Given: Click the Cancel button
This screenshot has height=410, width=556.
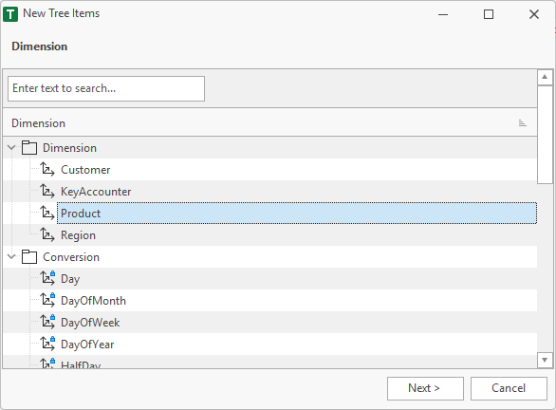Looking at the screenshot, I should [509, 388].
